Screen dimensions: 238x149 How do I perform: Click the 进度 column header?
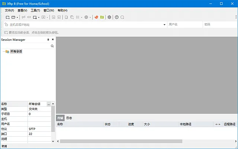[x=131, y=124]
